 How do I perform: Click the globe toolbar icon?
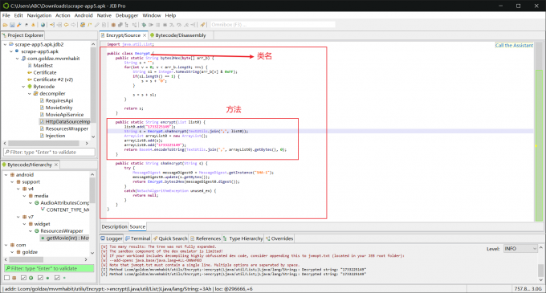[43, 25]
